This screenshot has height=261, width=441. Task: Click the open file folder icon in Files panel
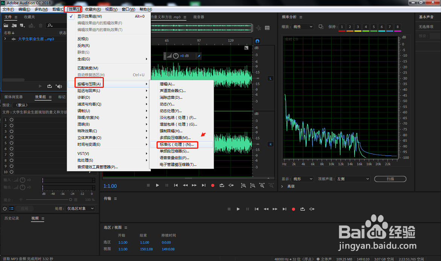click(x=6, y=26)
